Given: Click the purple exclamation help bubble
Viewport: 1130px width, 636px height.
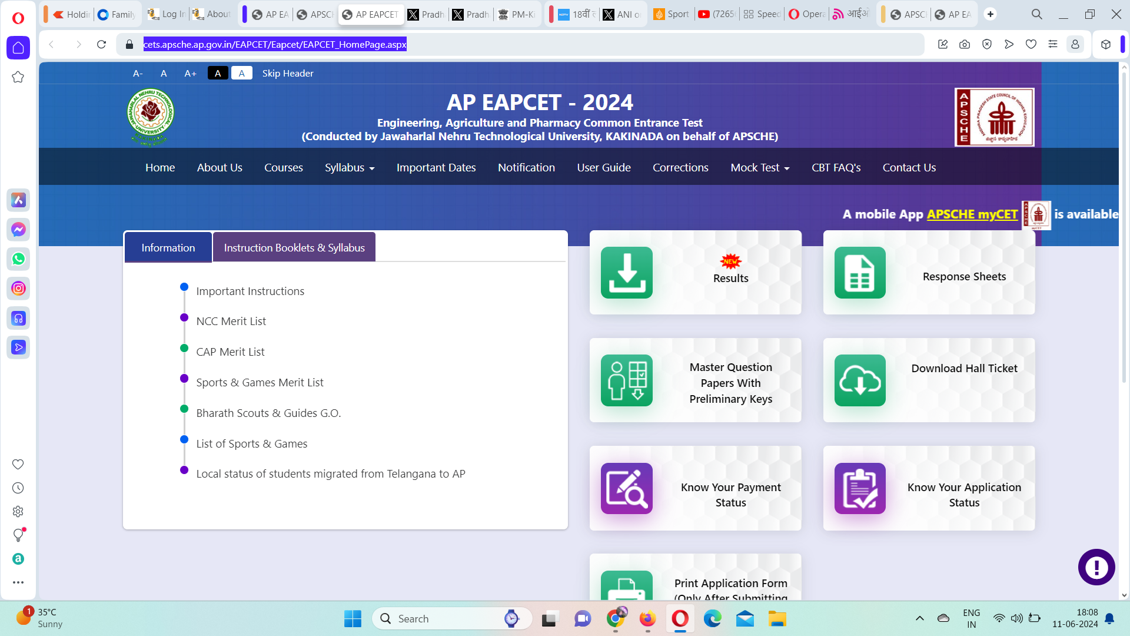Looking at the screenshot, I should (x=1096, y=567).
